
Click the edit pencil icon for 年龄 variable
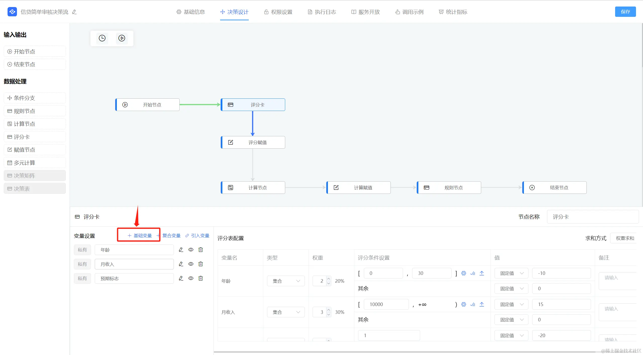click(x=181, y=250)
